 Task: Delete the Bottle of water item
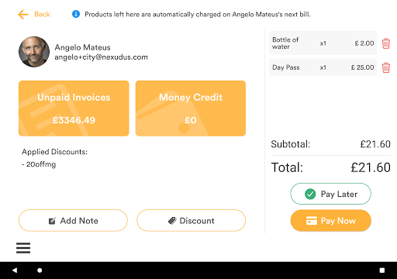click(386, 43)
